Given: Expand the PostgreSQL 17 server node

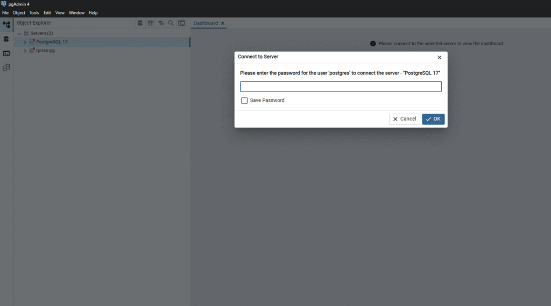Looking at the screenshot, I should pos(25,42).
